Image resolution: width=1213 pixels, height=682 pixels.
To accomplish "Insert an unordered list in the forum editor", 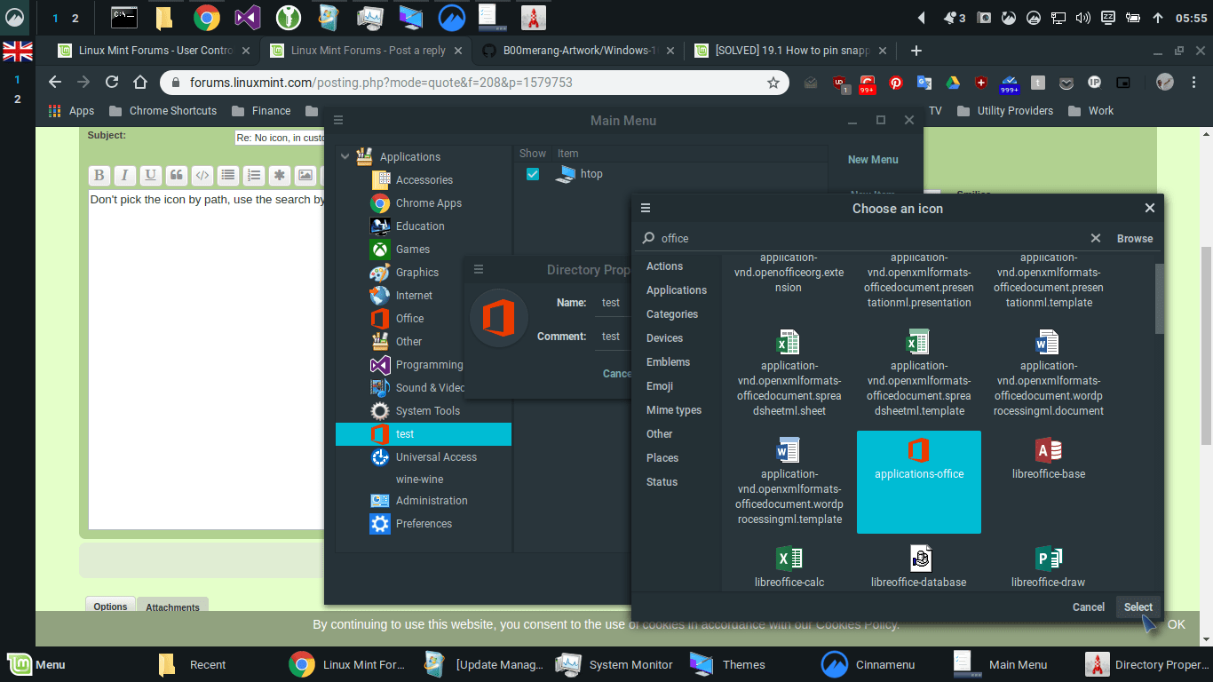I will pyautogui.click(x=228, y=175).
